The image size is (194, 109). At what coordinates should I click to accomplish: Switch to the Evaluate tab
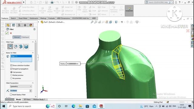pyautogui.click(x=52, y=18)
